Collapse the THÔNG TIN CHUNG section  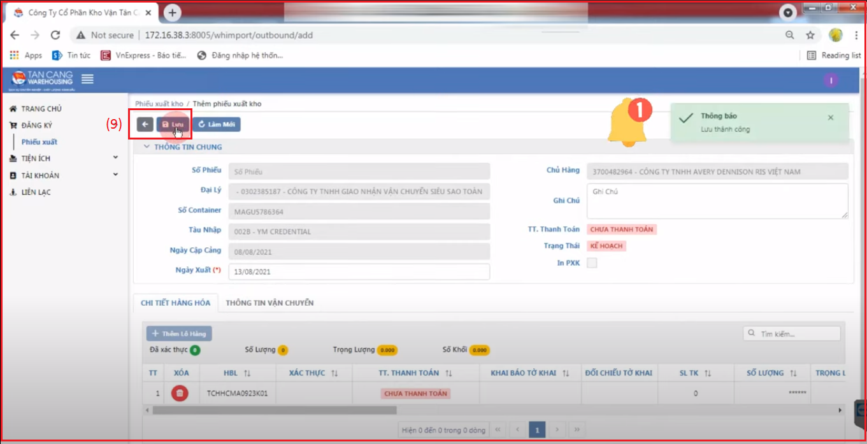click(x=147, y=147)
